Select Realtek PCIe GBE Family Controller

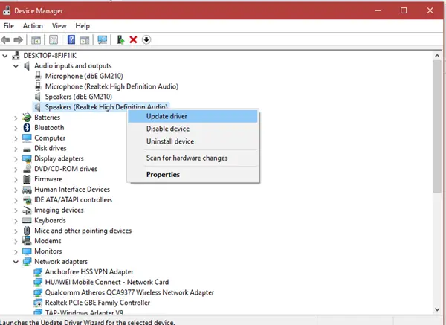97,303
